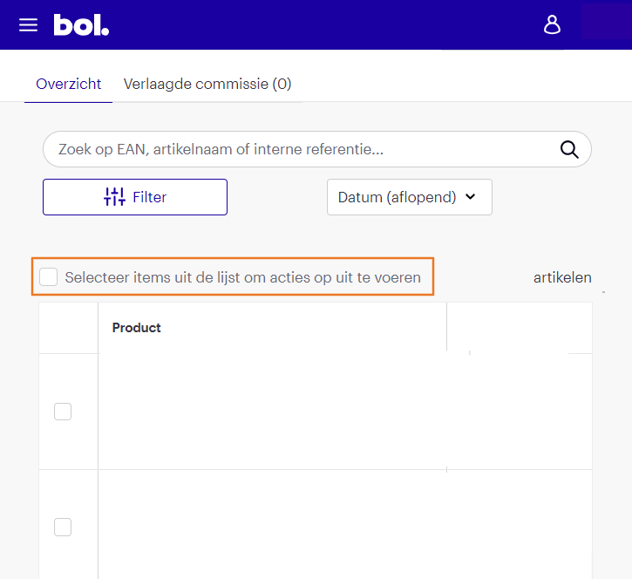Viewport: 632px width, 579px height.
Task: Click the sliders icon on Filter
Action: point(114,197)
